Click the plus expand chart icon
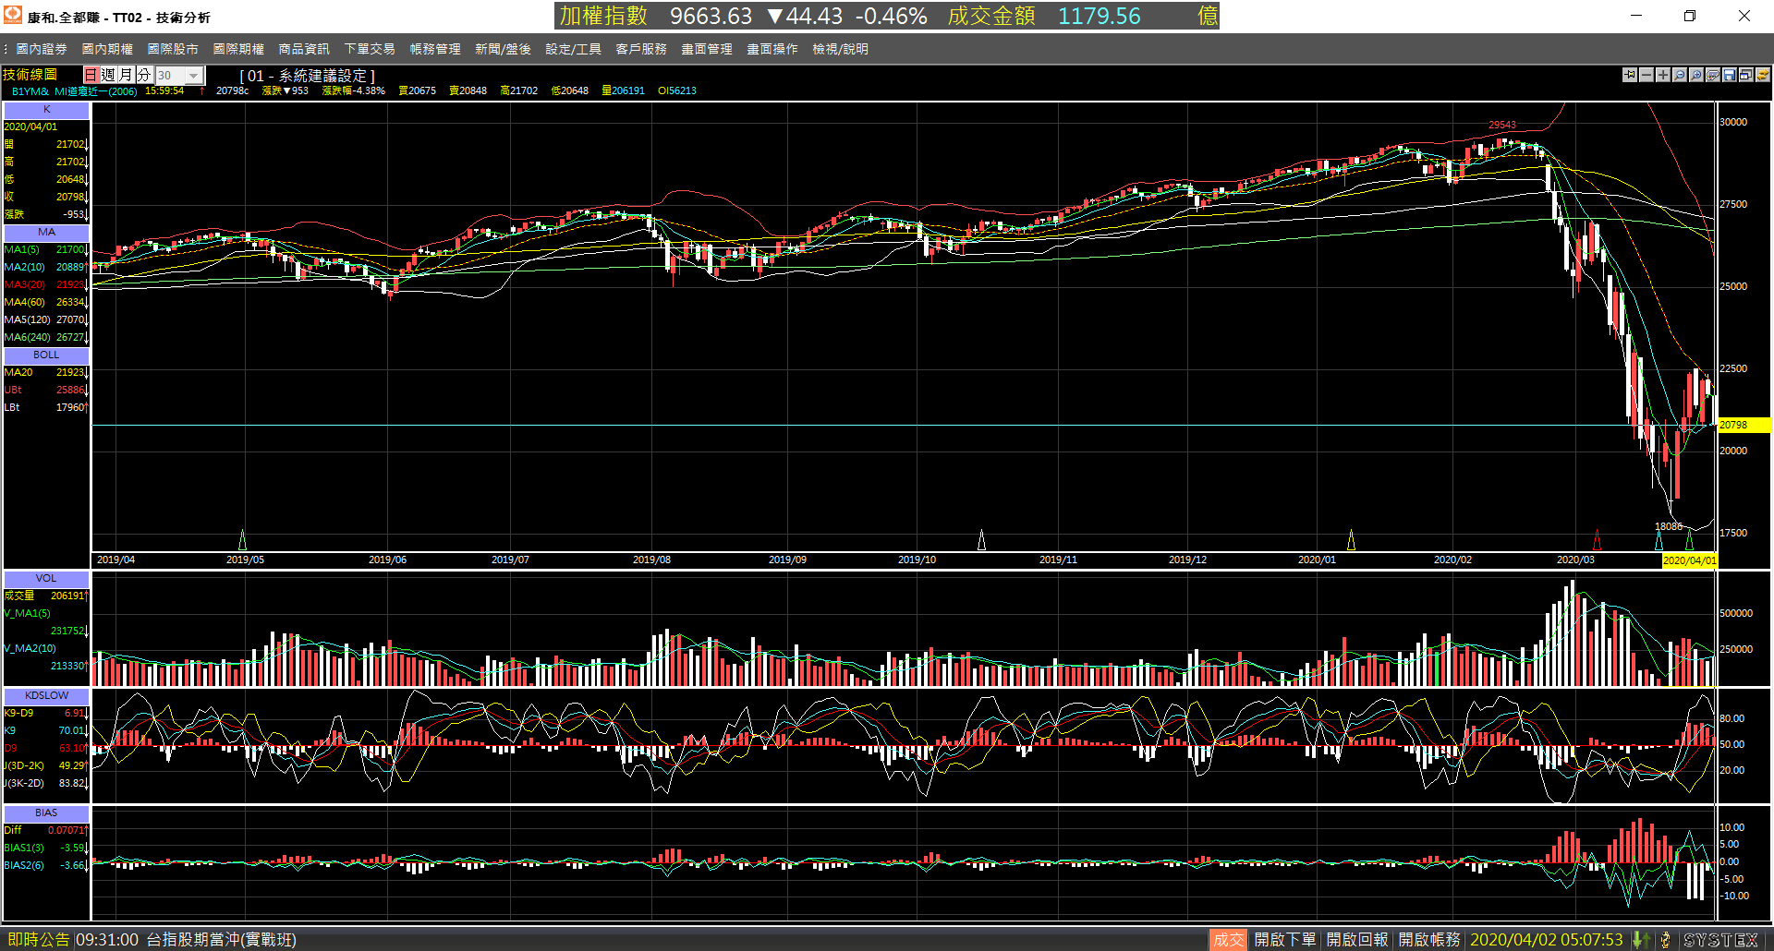The height and width of the screenshot is (951, 1774). (1663, 75)
